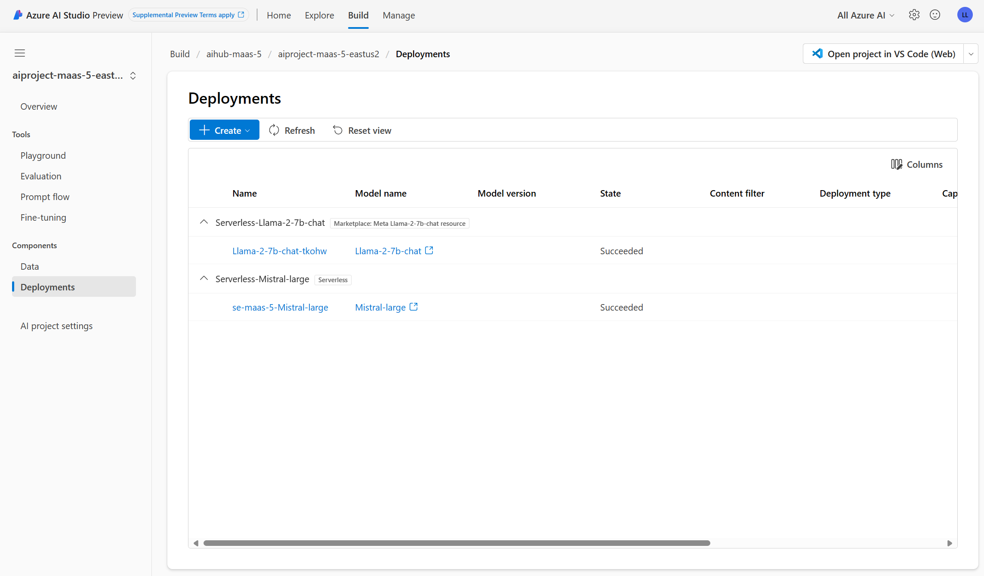The width and height of the screenshot is (984, 576).
Task: Open the settings gear icon
Action: pos(914,15)
